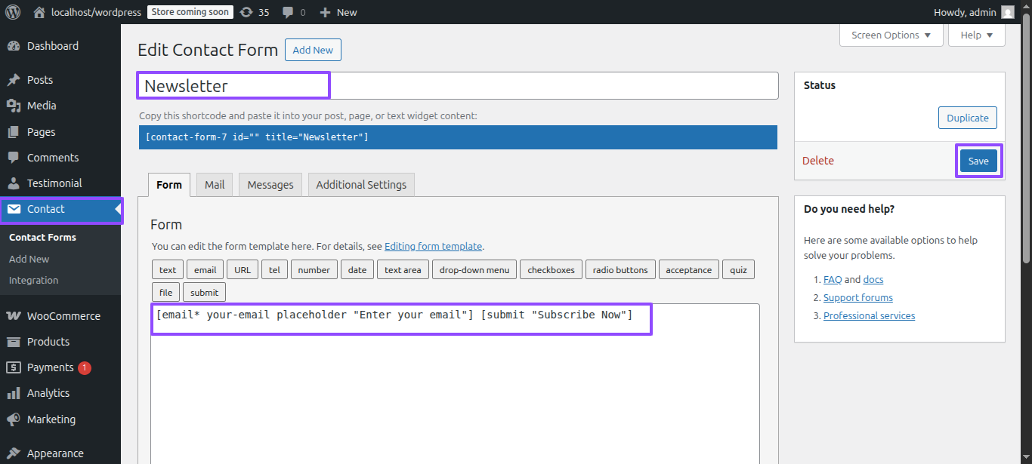
Task: Insert a text area tag
Action: point(403,270)
